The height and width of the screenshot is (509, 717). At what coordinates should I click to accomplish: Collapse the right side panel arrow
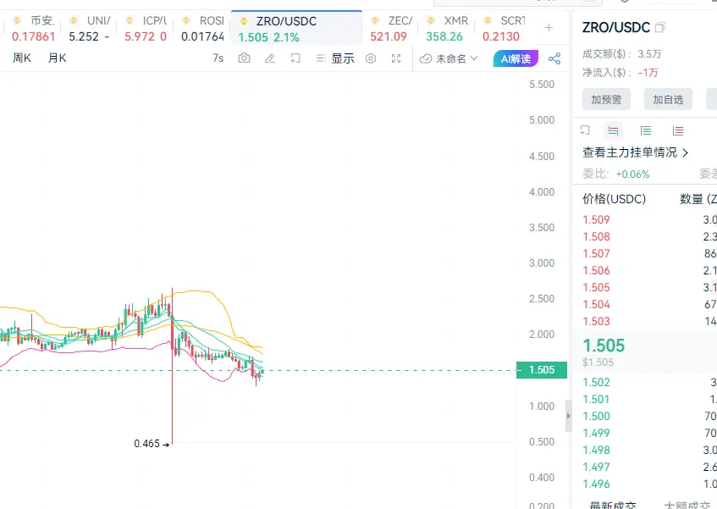coord(568,416)
